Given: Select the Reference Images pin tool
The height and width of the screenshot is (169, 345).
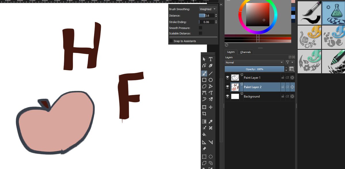Looking at the screenshot, I should [204, 149].
